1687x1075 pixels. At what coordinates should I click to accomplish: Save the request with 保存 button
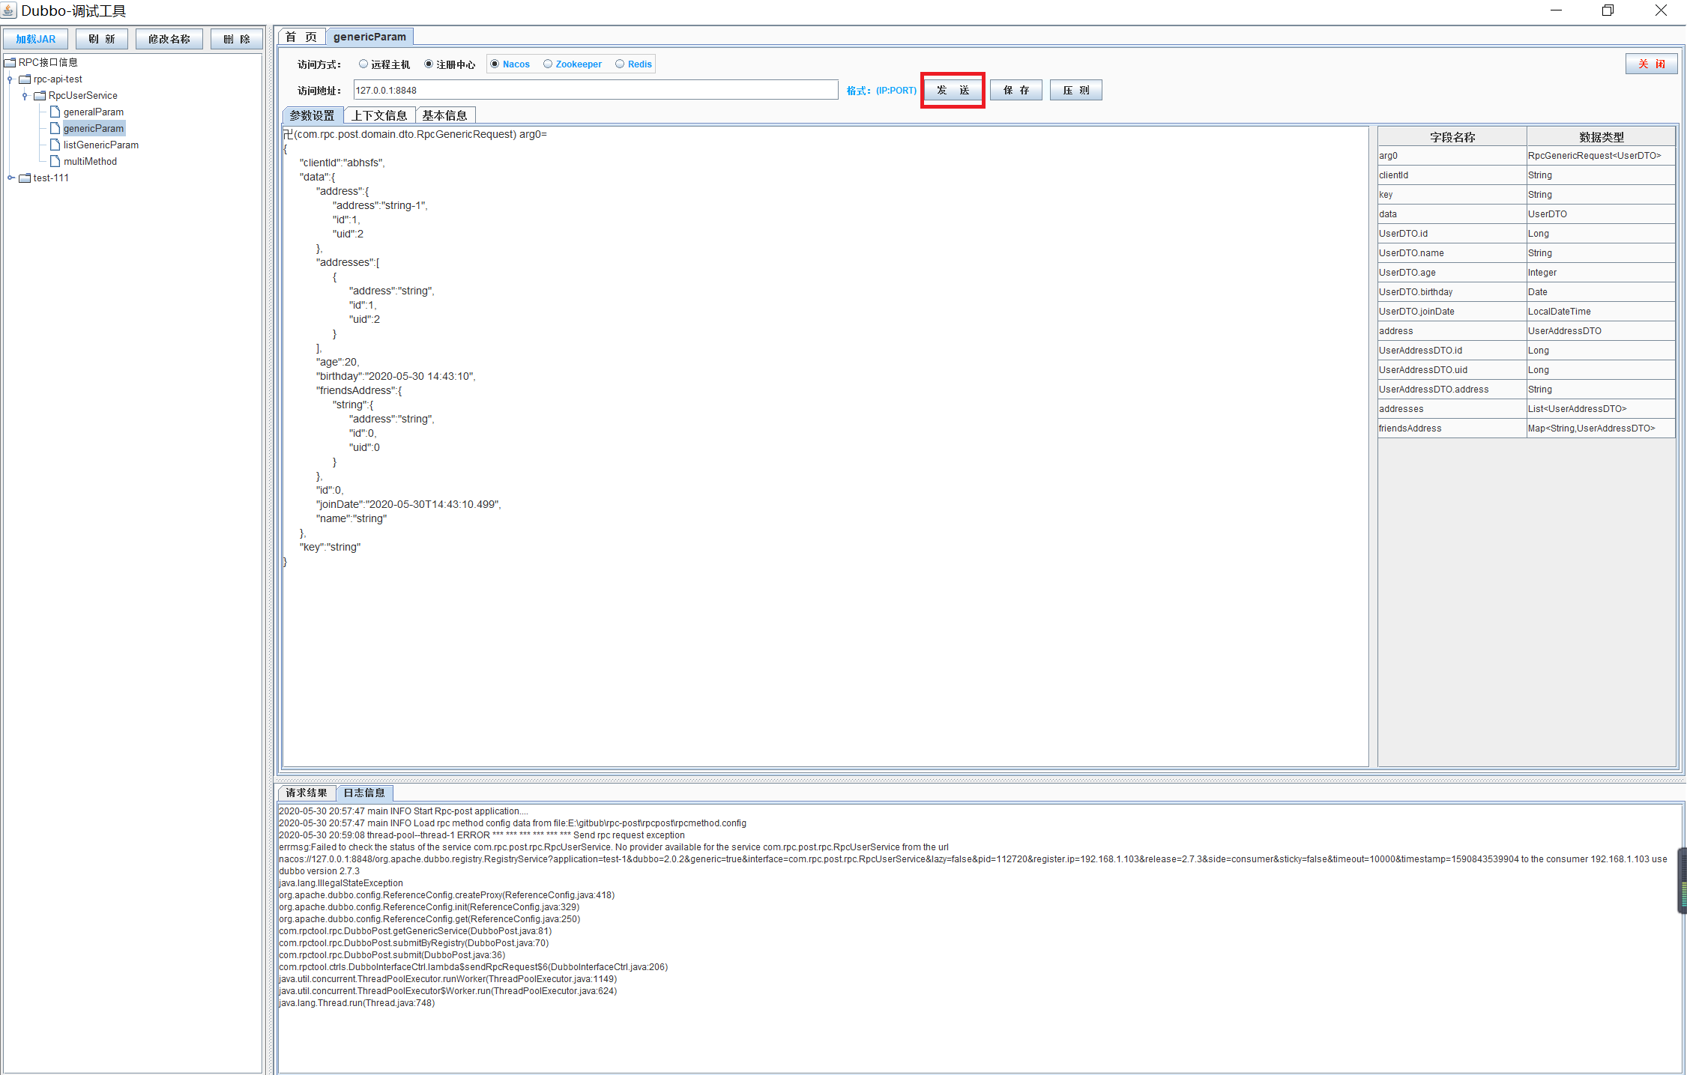[x=1016, y=90]
